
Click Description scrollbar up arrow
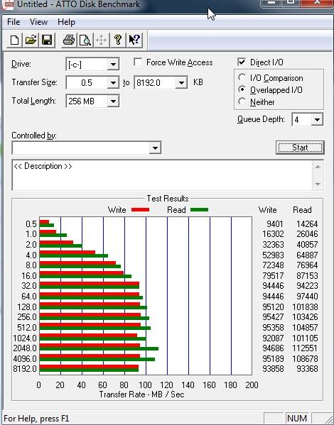point(318,167)
